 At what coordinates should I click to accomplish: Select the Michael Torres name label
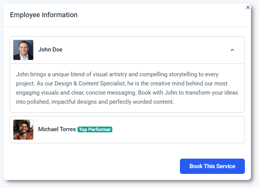coord(57,129)
